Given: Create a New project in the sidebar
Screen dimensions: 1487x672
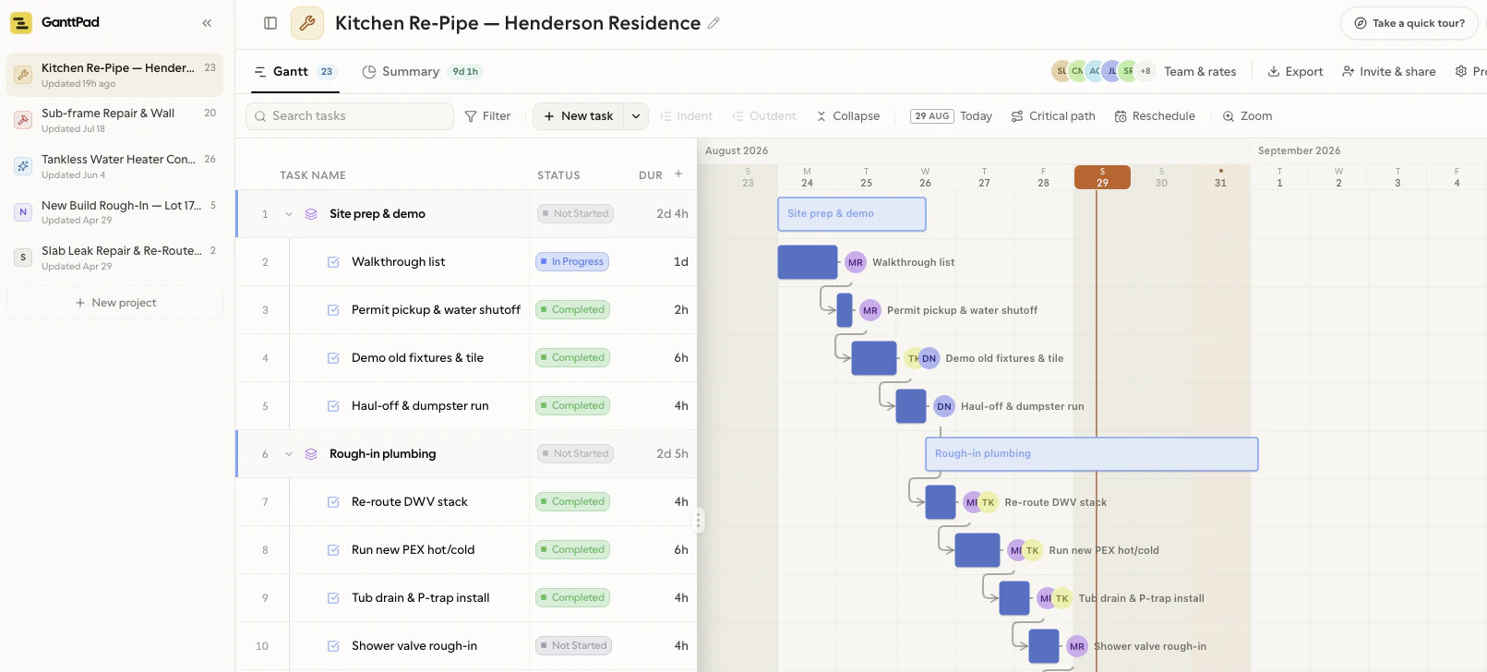Looking at the screenshot, I should tap(115, 303).
